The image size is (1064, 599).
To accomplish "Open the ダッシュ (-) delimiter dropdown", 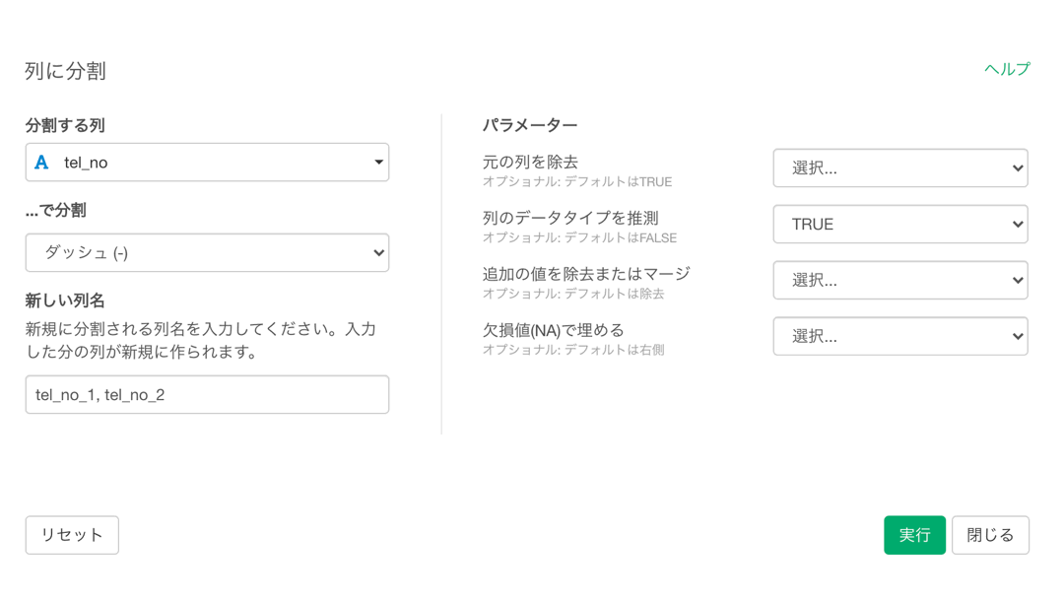I will 207,252.
